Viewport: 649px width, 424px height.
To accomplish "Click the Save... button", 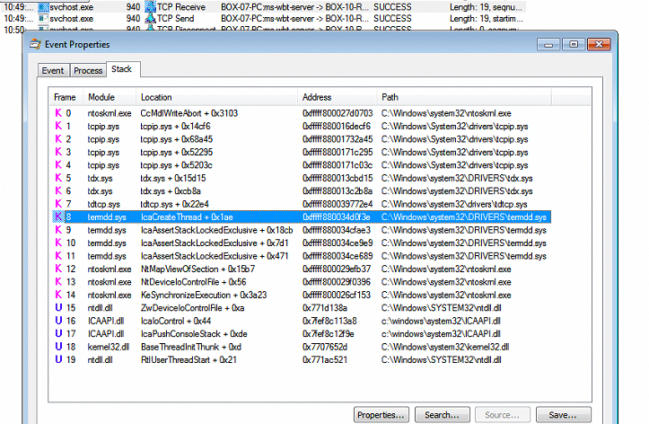I will 562,414.
